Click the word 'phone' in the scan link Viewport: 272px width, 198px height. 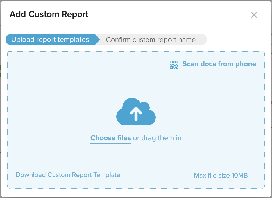(x=246, y=64)
